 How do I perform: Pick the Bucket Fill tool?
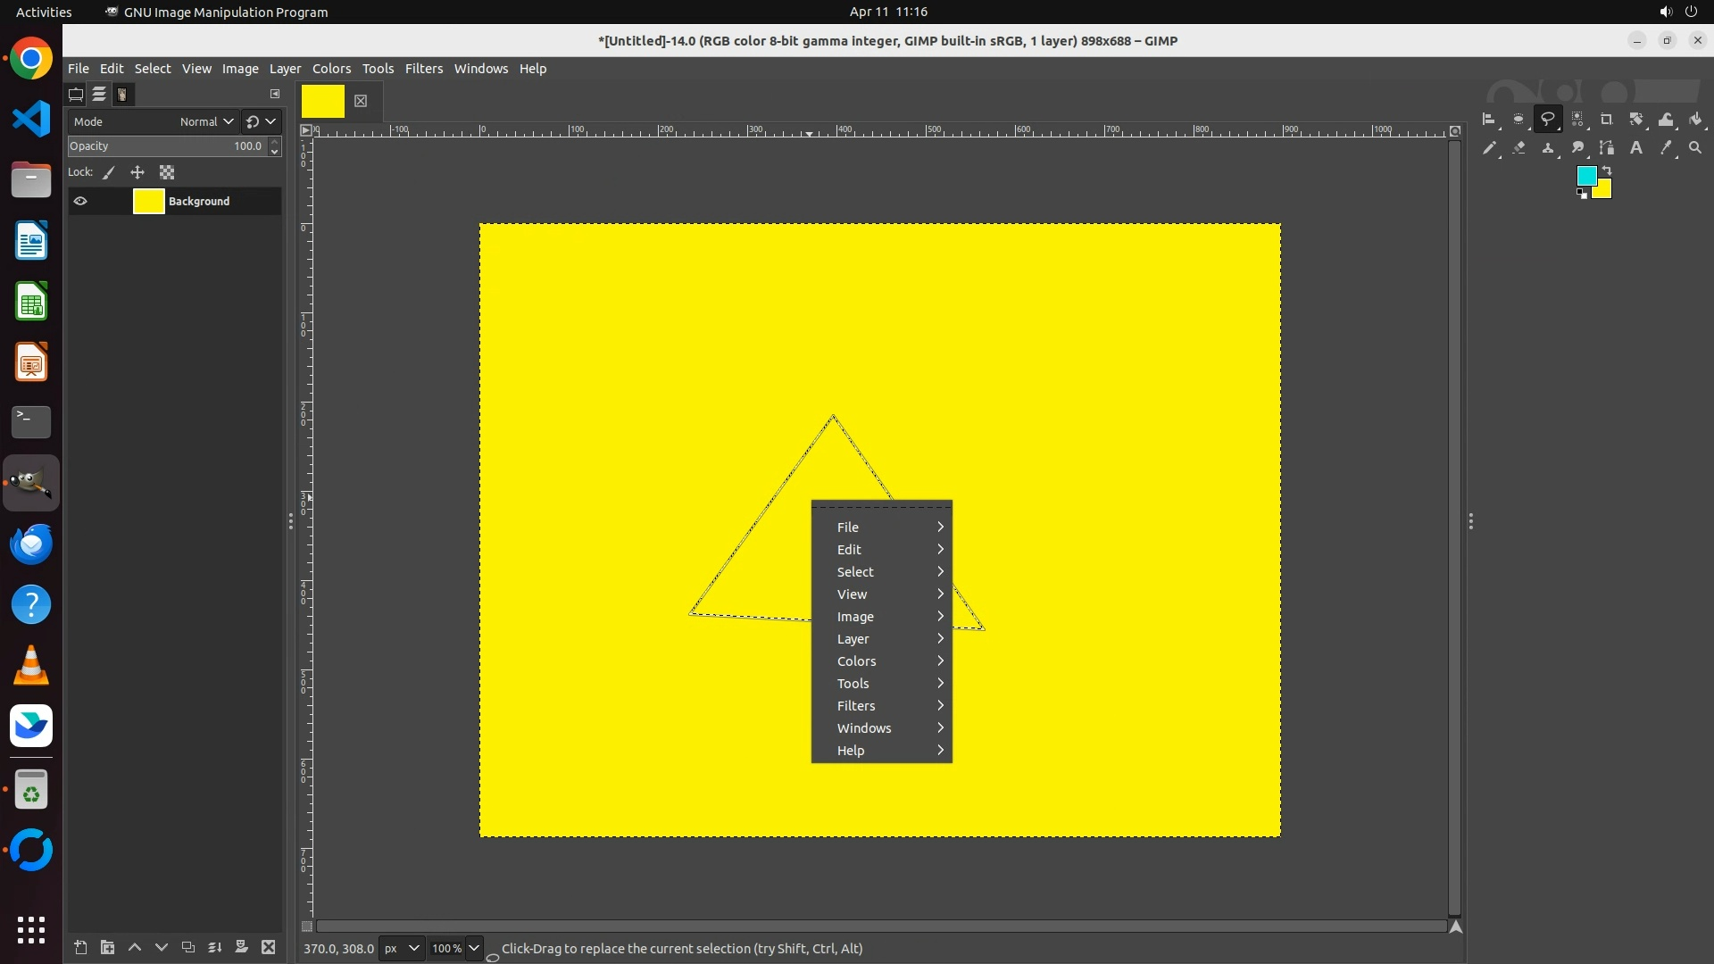click(1695, 119)
